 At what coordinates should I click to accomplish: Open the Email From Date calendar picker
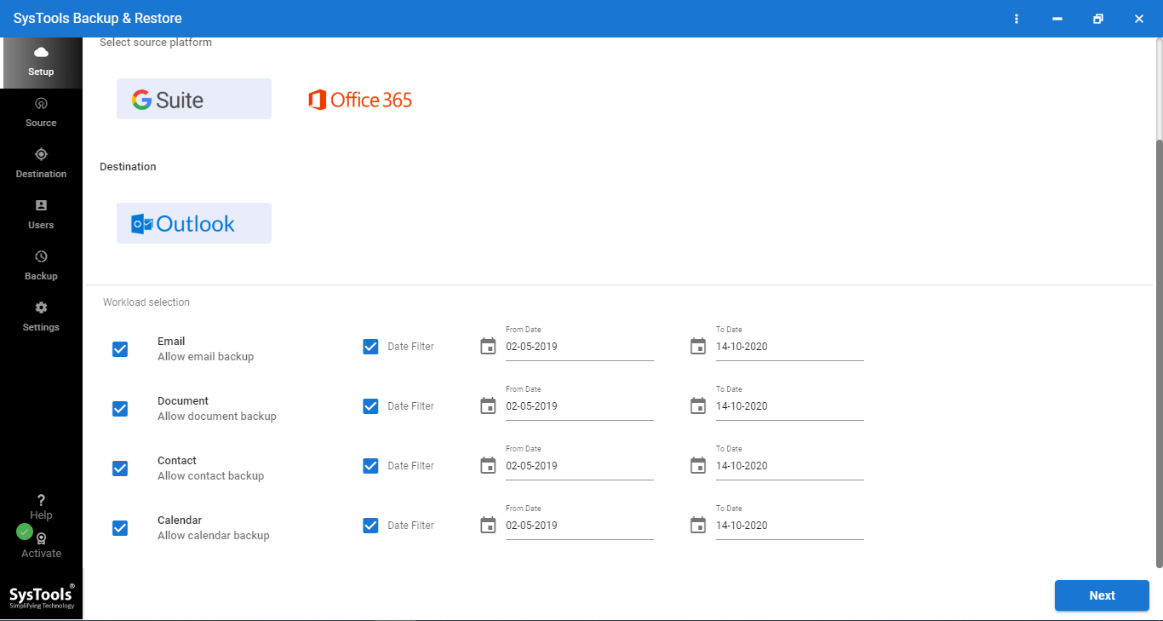point(488,346)
